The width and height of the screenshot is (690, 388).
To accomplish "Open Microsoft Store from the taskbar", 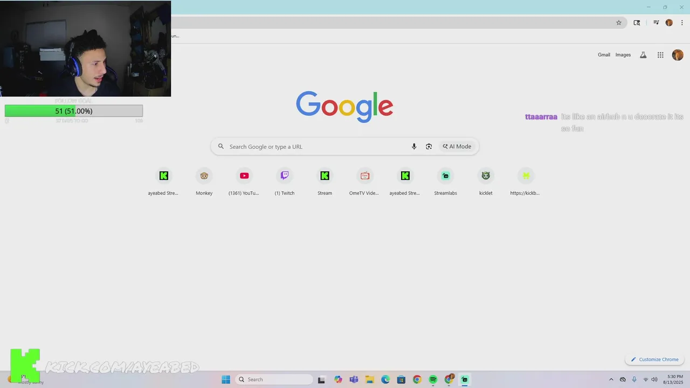I will (401, 379).
